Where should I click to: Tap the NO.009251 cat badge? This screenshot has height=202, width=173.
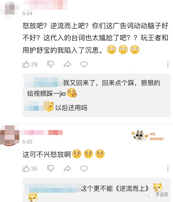point(148,136)
